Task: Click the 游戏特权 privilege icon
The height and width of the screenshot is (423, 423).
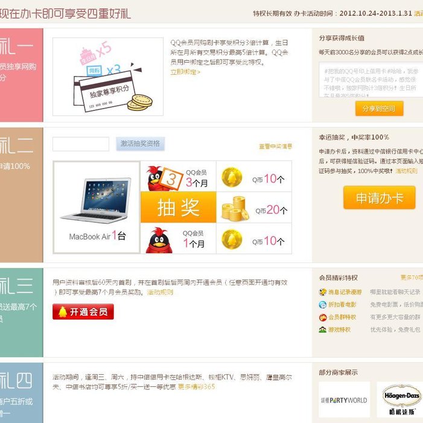Action: [322, 329]
